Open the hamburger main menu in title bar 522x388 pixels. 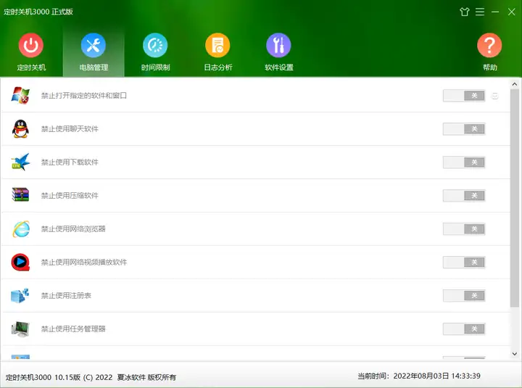pos(480,12)
